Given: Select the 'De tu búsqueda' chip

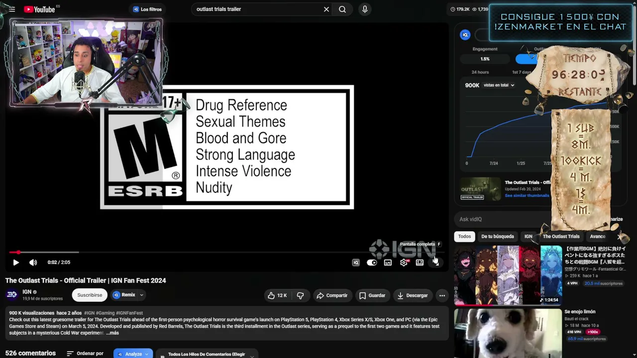Looking at the screenshot, I should pyautogui.click(x=497, y=237).
